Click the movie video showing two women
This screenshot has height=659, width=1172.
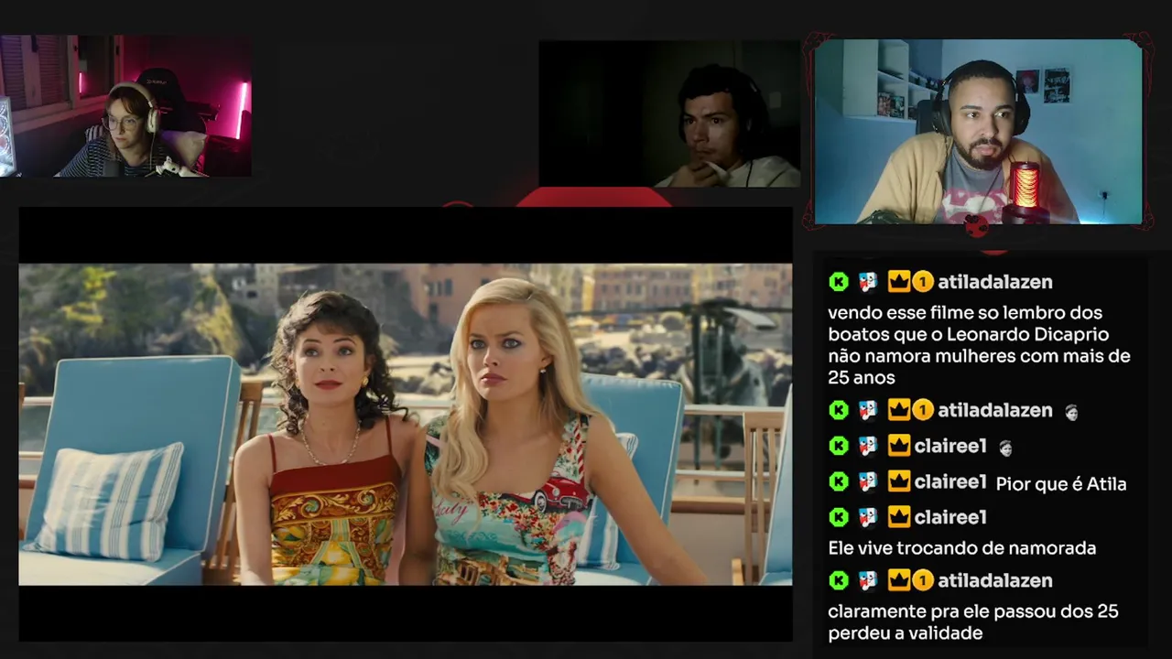pos(406,425)
